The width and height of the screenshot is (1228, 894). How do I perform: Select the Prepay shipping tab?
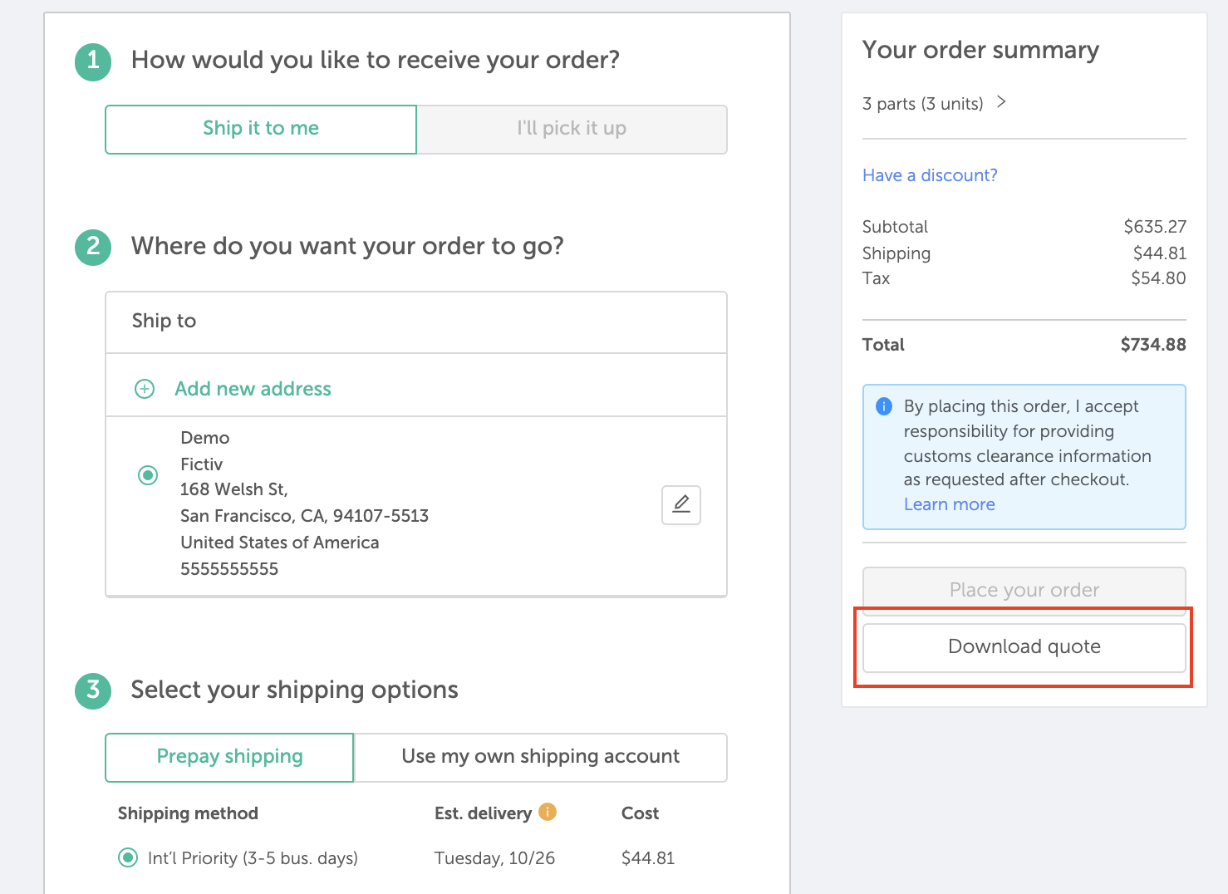[x=229, y=757]
